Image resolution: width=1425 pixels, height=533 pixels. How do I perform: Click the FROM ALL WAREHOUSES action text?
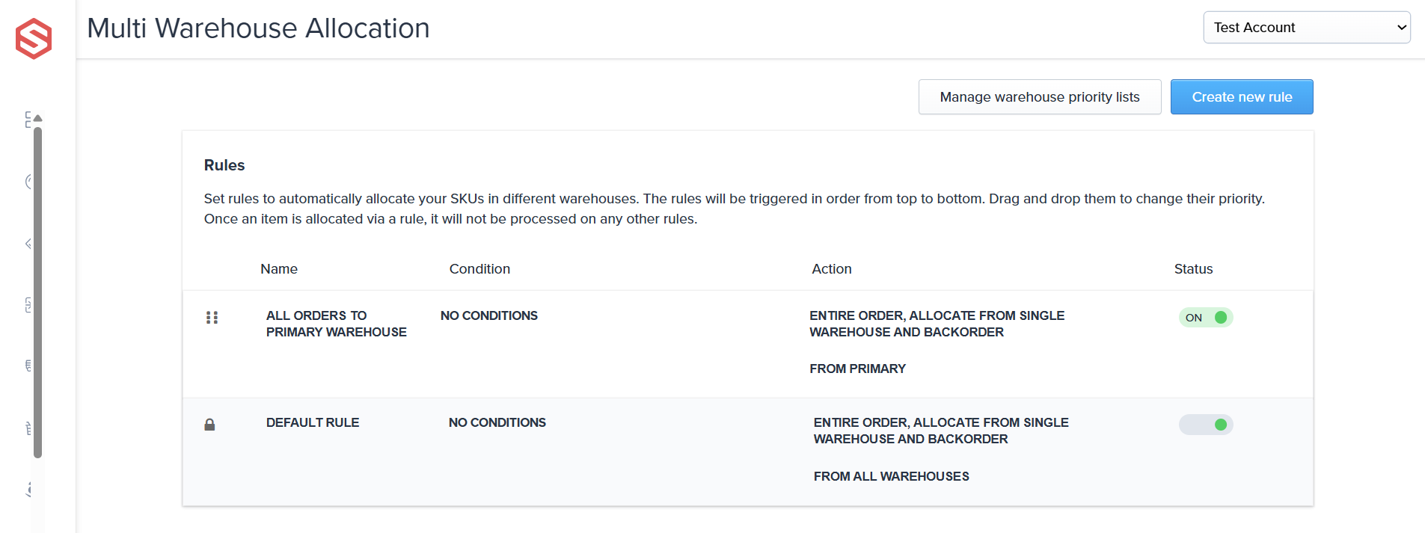click(x=891, y=476)
